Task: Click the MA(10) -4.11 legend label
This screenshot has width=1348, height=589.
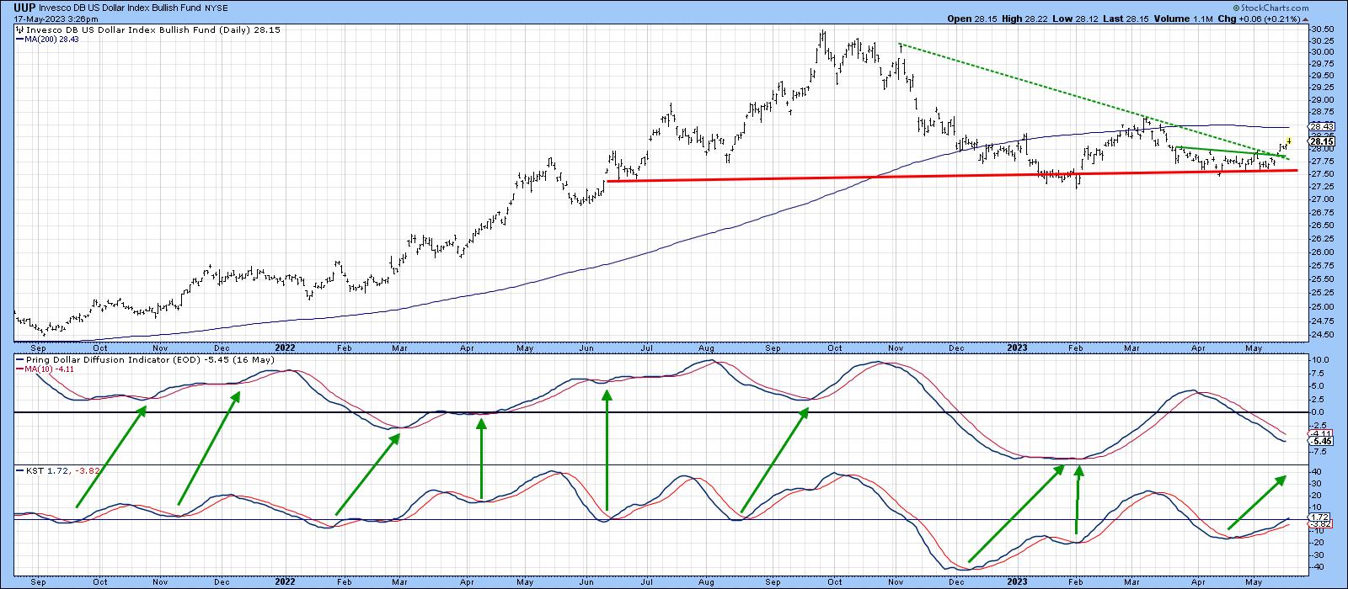Action: coord(45,369)
